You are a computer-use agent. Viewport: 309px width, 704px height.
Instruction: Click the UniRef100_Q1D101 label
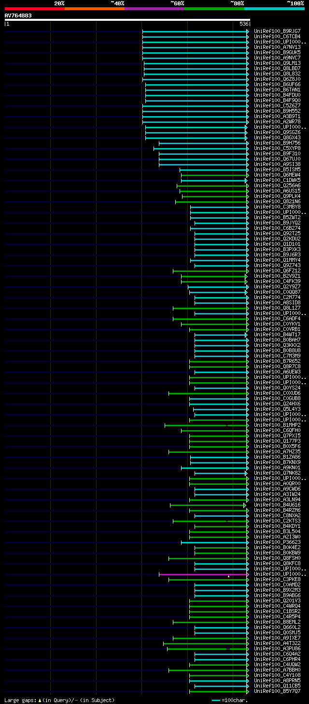tap(277, 244)
